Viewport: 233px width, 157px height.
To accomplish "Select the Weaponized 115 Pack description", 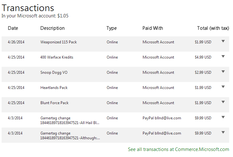I will click(59, 42).
